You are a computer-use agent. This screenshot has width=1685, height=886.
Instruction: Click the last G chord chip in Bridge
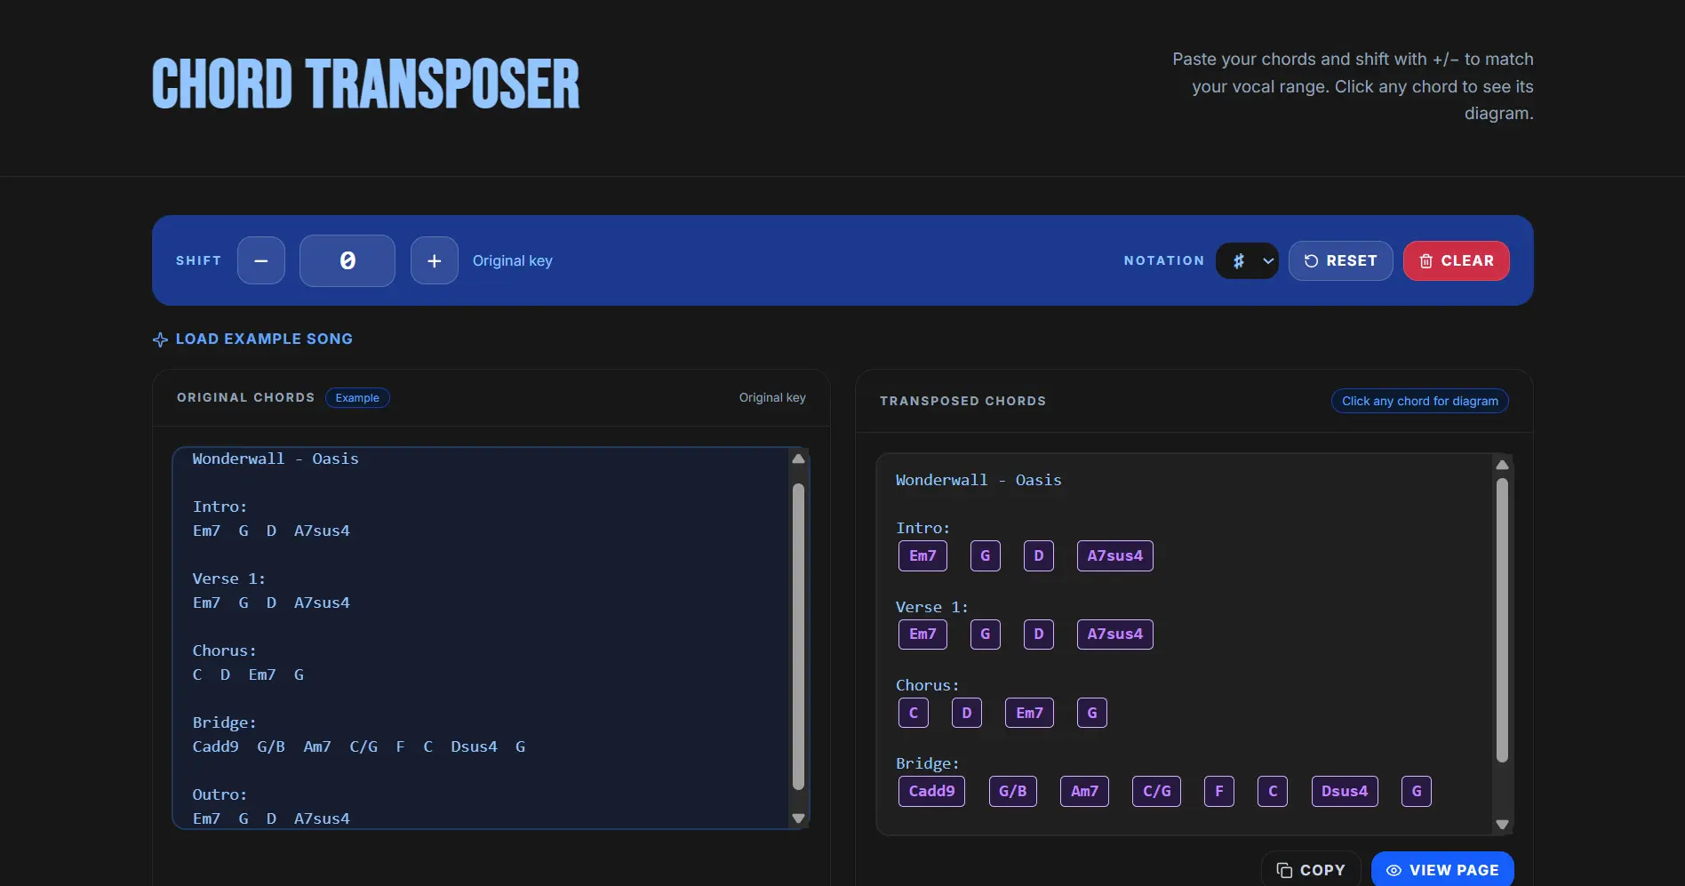point(1417,791)
